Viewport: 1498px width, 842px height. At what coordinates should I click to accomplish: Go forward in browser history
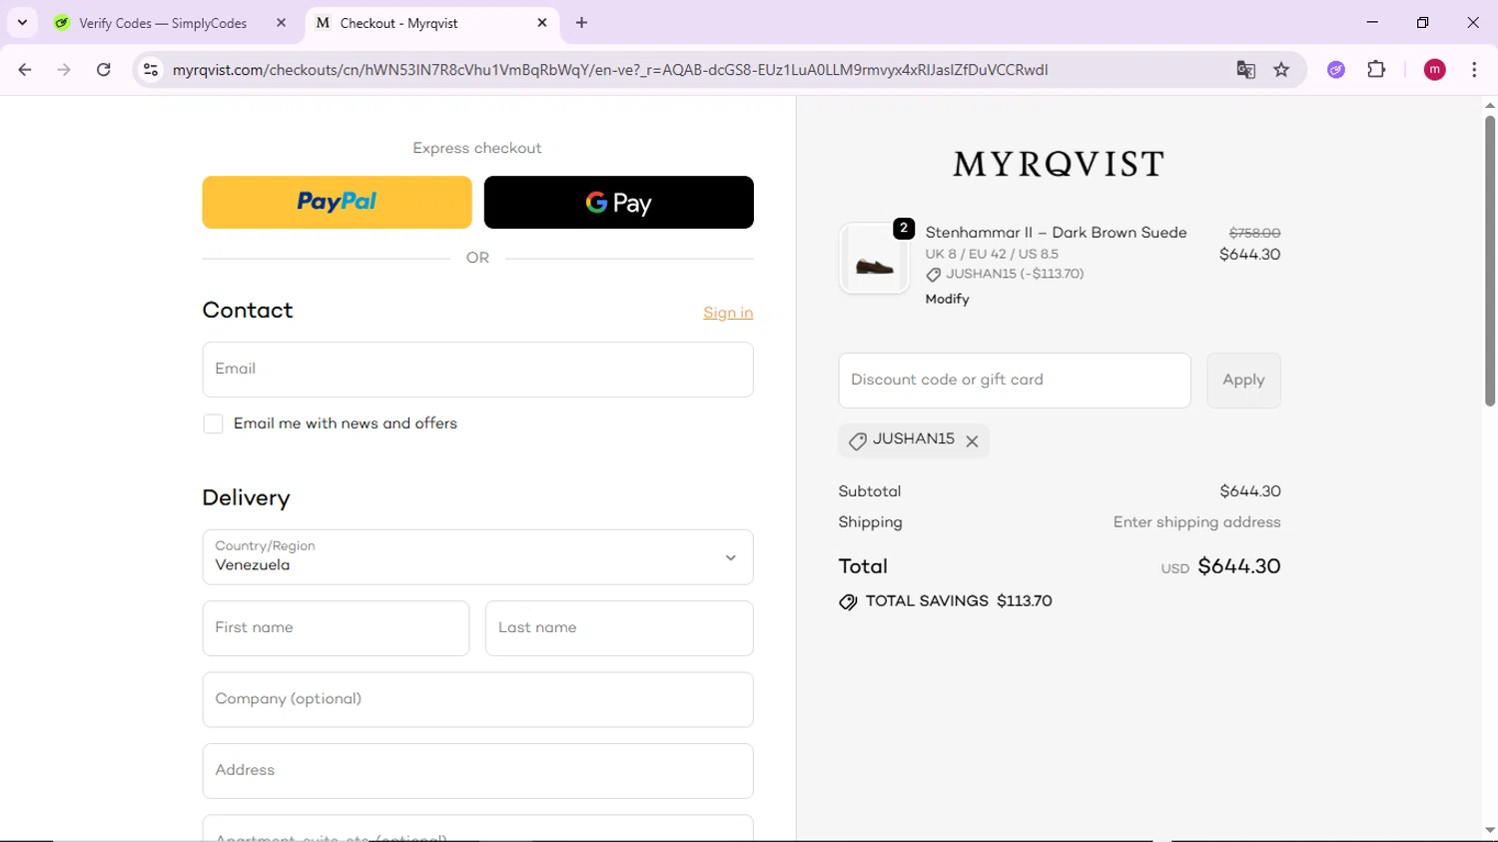pos(64,70)
